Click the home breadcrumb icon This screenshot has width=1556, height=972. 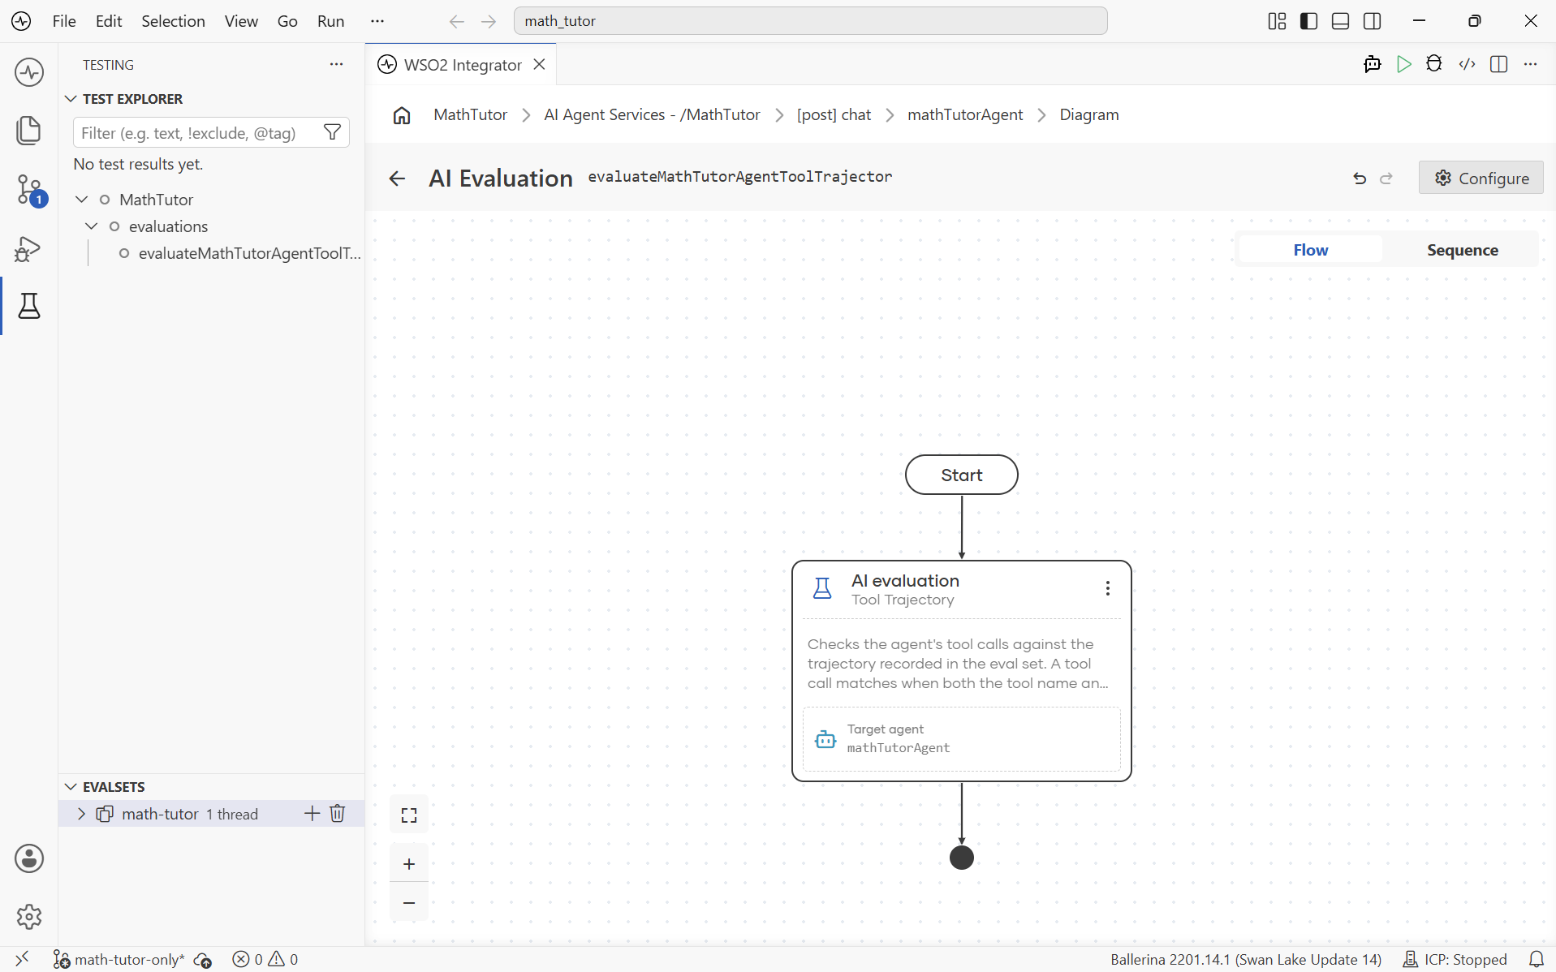[x=402, y=115]
